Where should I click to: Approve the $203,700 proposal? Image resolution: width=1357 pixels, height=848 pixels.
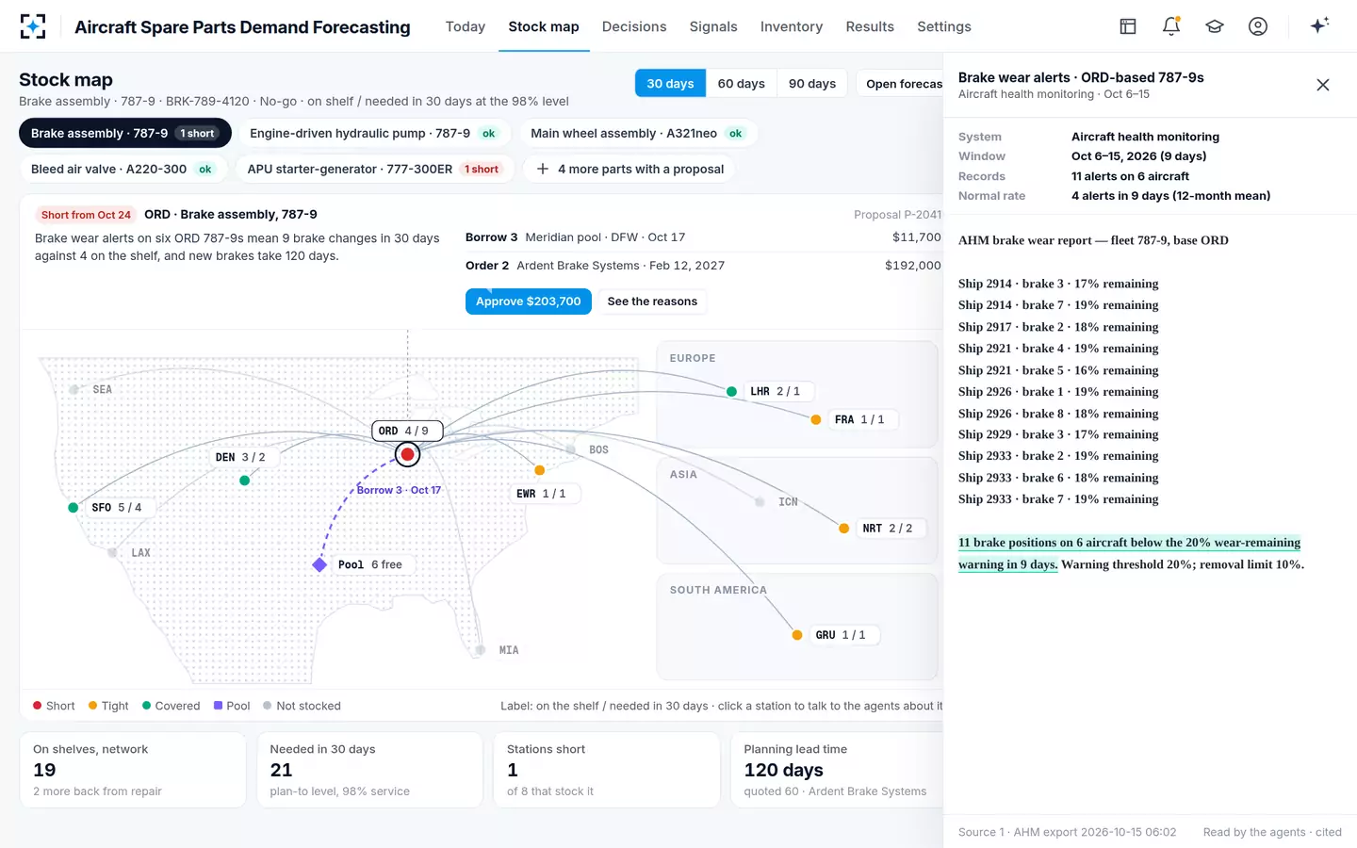pyautogui.click(x=529, y=302)
